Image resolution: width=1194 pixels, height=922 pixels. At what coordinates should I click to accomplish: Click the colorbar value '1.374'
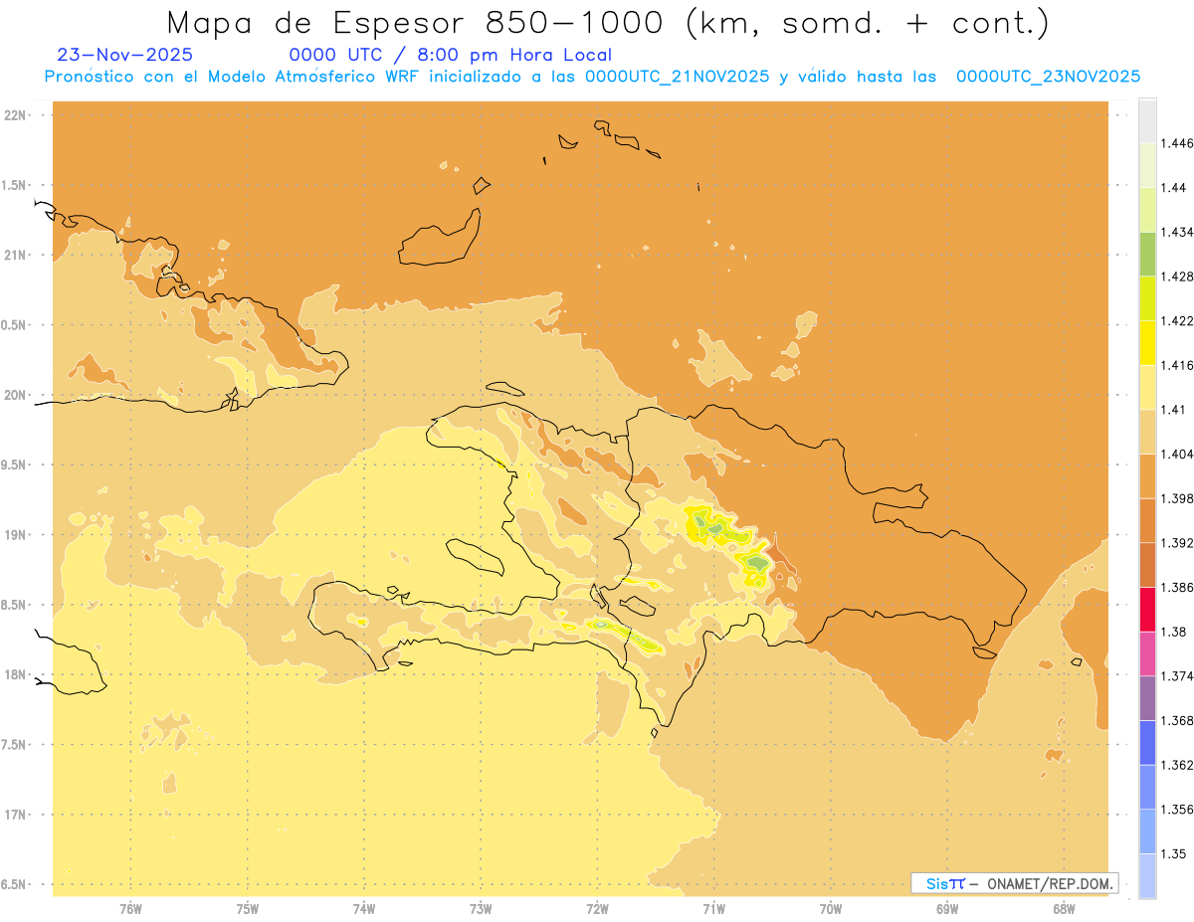(x=1179, y=676)
